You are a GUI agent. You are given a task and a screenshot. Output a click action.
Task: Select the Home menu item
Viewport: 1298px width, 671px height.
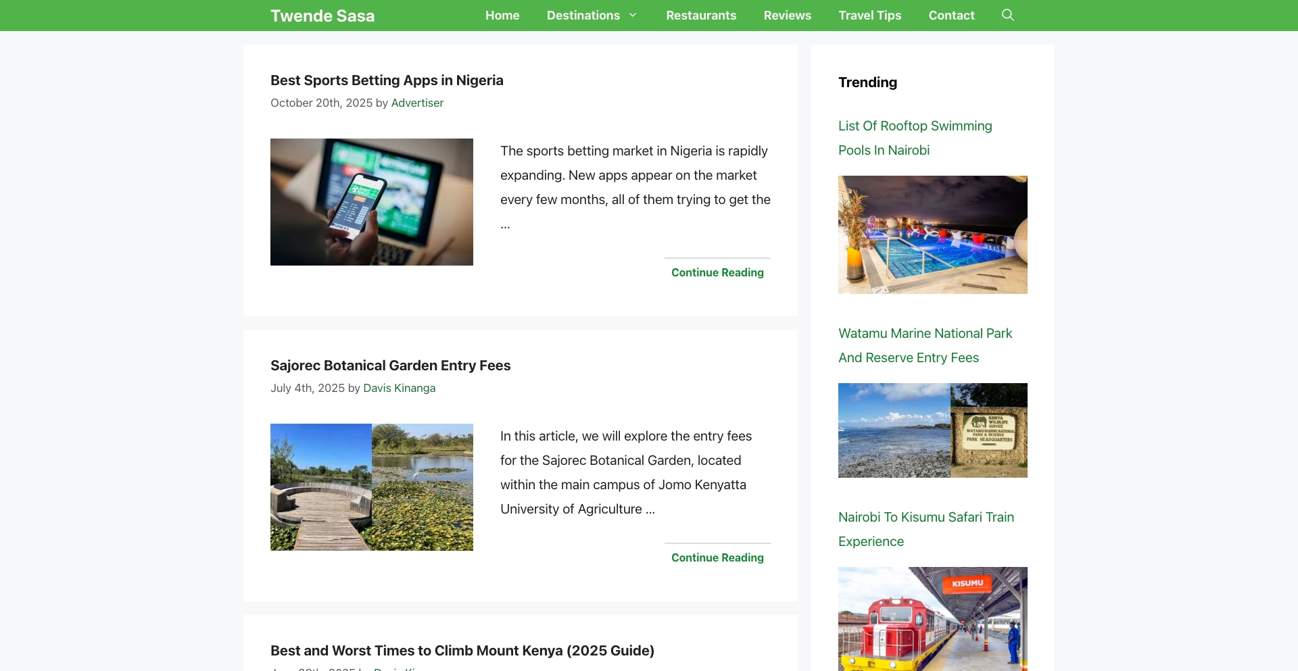tap(502, 15)
